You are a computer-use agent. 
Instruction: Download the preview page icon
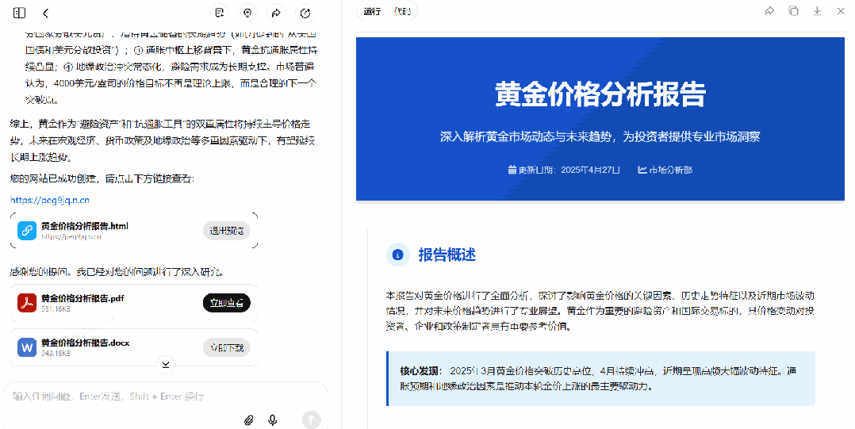pyautogui.click(x=817, y=11)
